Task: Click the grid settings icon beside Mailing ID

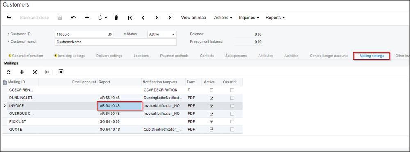Action: tap(5, 82)
